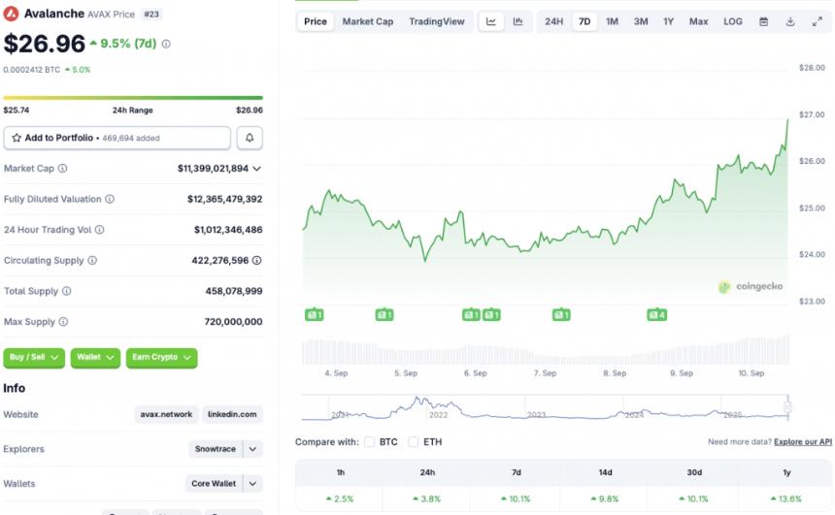Click the $26.96 price heading

[x=45, y=44]
